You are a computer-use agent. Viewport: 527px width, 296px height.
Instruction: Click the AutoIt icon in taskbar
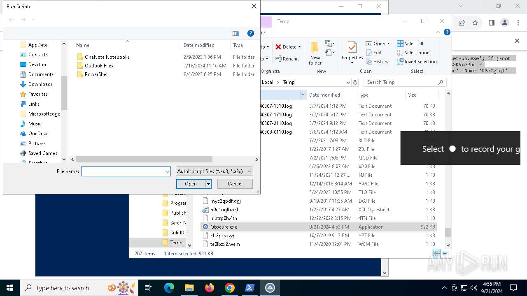pos(270,288)
